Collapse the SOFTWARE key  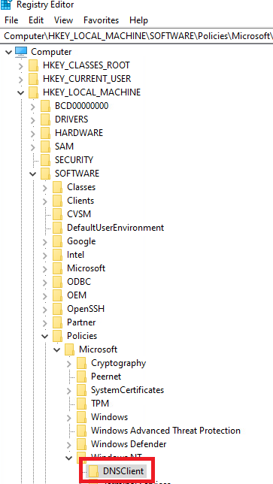pyautogui.click(x=33, y=174)
